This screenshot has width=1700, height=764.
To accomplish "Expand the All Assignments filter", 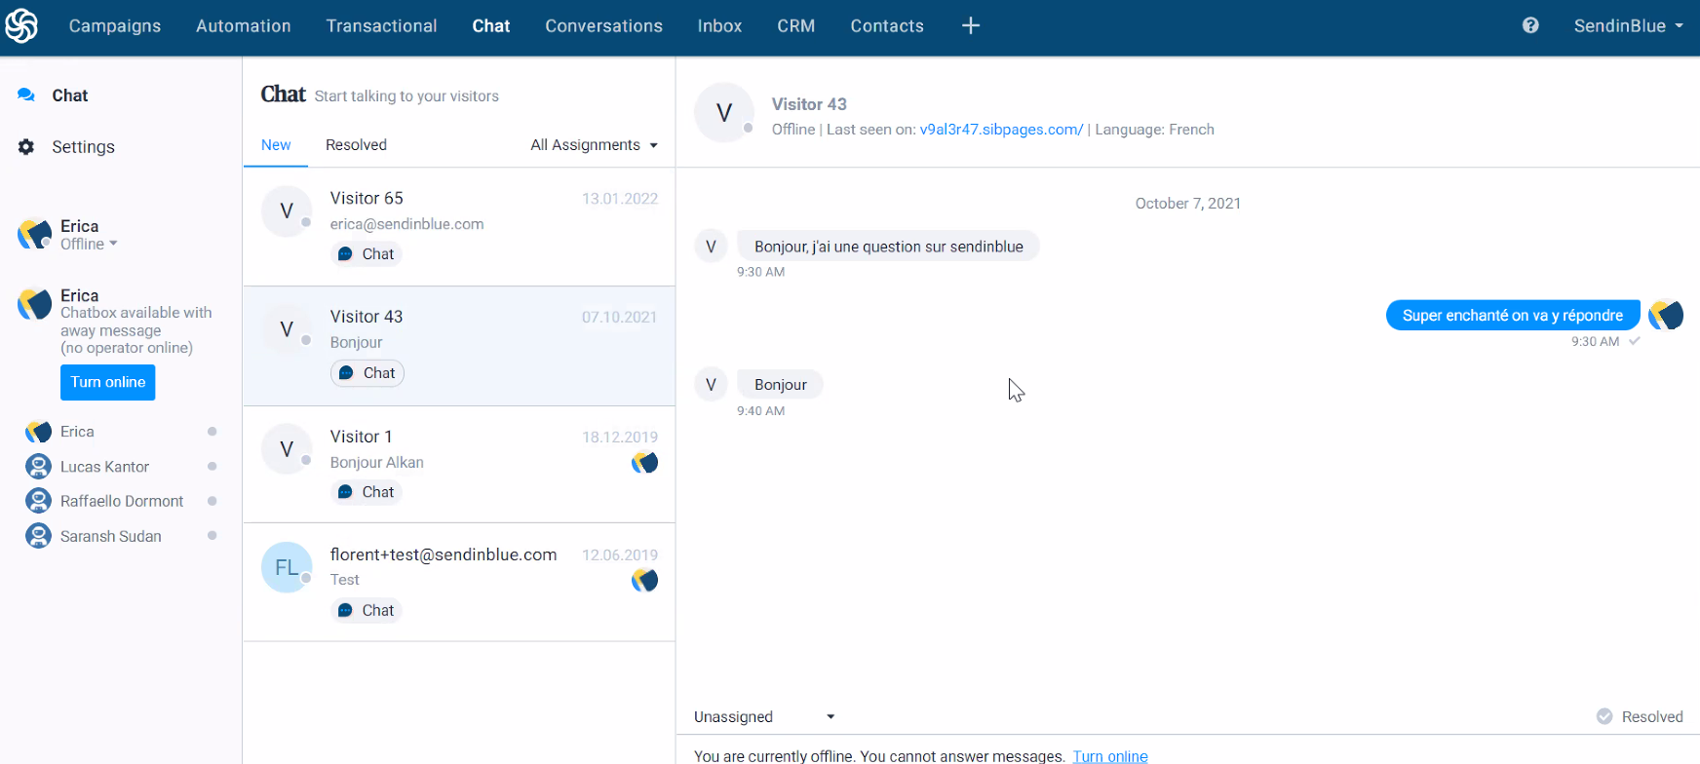I will [594, 145].
